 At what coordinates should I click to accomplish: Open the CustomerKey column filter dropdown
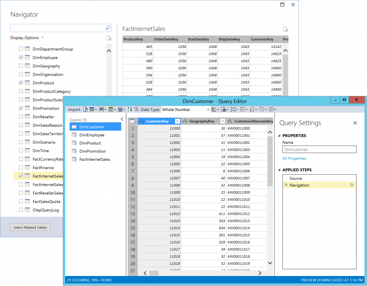coord(177,121)
